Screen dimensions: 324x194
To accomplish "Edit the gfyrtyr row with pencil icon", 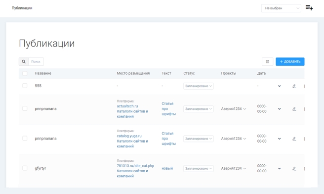I will click(294, 169).
